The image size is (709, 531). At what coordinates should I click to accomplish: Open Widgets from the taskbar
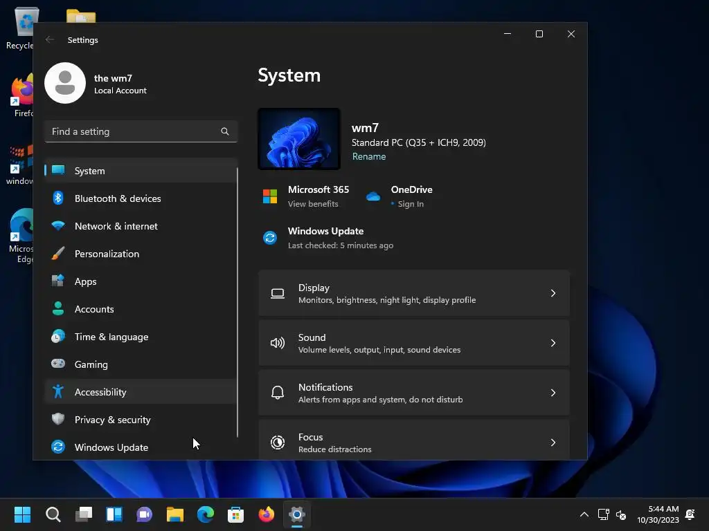pyautogui.click(x=114, y=514)
